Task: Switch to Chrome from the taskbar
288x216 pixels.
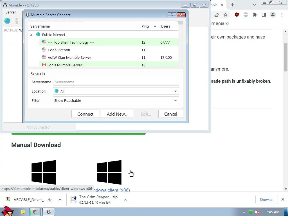Action: pyautogui.click(x=35, y=212)
